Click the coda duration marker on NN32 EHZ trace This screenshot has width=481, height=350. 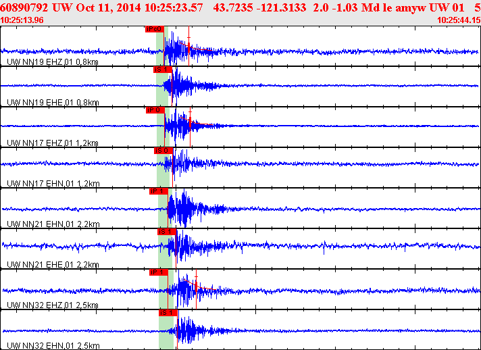(x=197, y=289)
